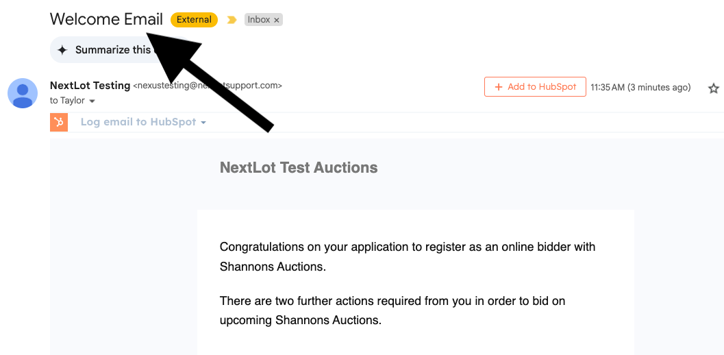Click the NextLot Test Auctions heading
This screenshot has height=355, width=724.
click(x=299, y=167)
